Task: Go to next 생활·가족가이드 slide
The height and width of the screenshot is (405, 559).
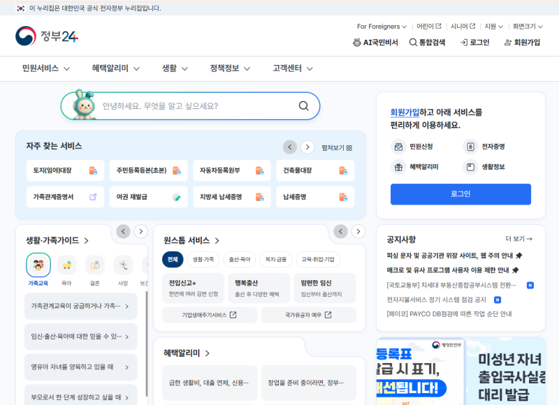Action: pyautogui.click(x=141, y=232)
